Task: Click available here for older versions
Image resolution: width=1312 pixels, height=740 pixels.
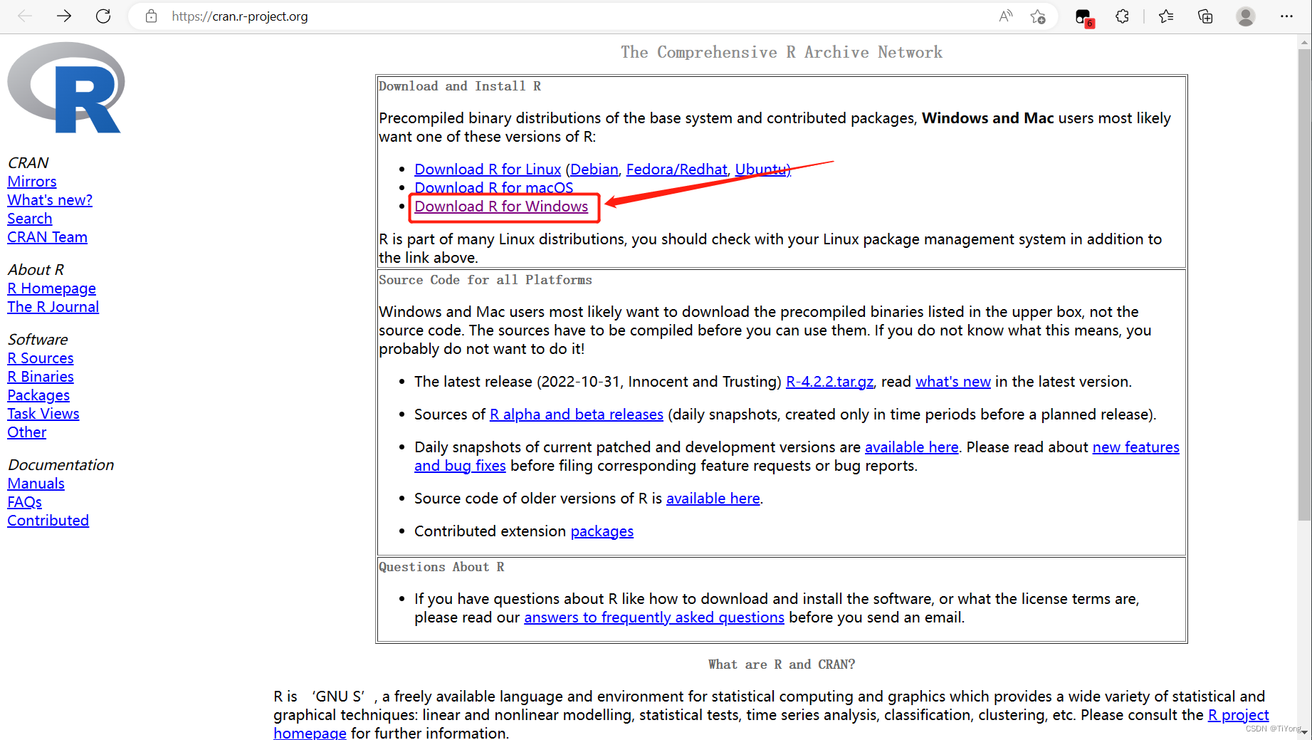Action: (x=713, y=499)
